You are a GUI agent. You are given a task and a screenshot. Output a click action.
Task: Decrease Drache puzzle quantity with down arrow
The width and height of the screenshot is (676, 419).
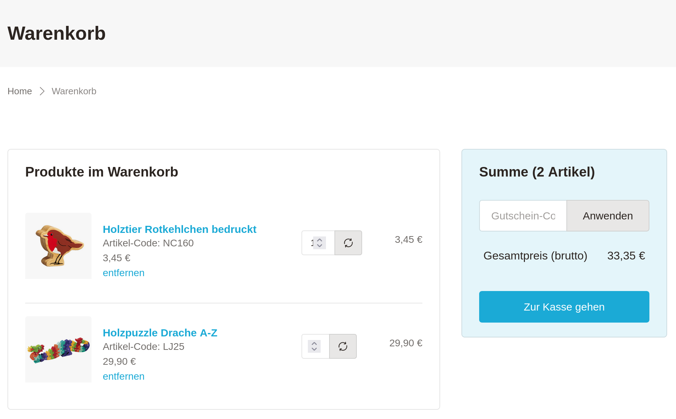click(x=314, y=349)
